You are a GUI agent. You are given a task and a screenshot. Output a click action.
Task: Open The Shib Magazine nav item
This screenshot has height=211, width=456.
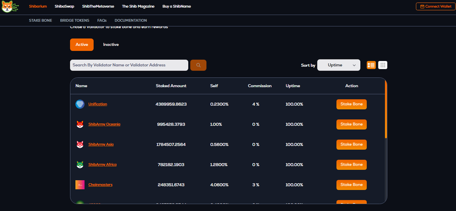tap(138, 6)
